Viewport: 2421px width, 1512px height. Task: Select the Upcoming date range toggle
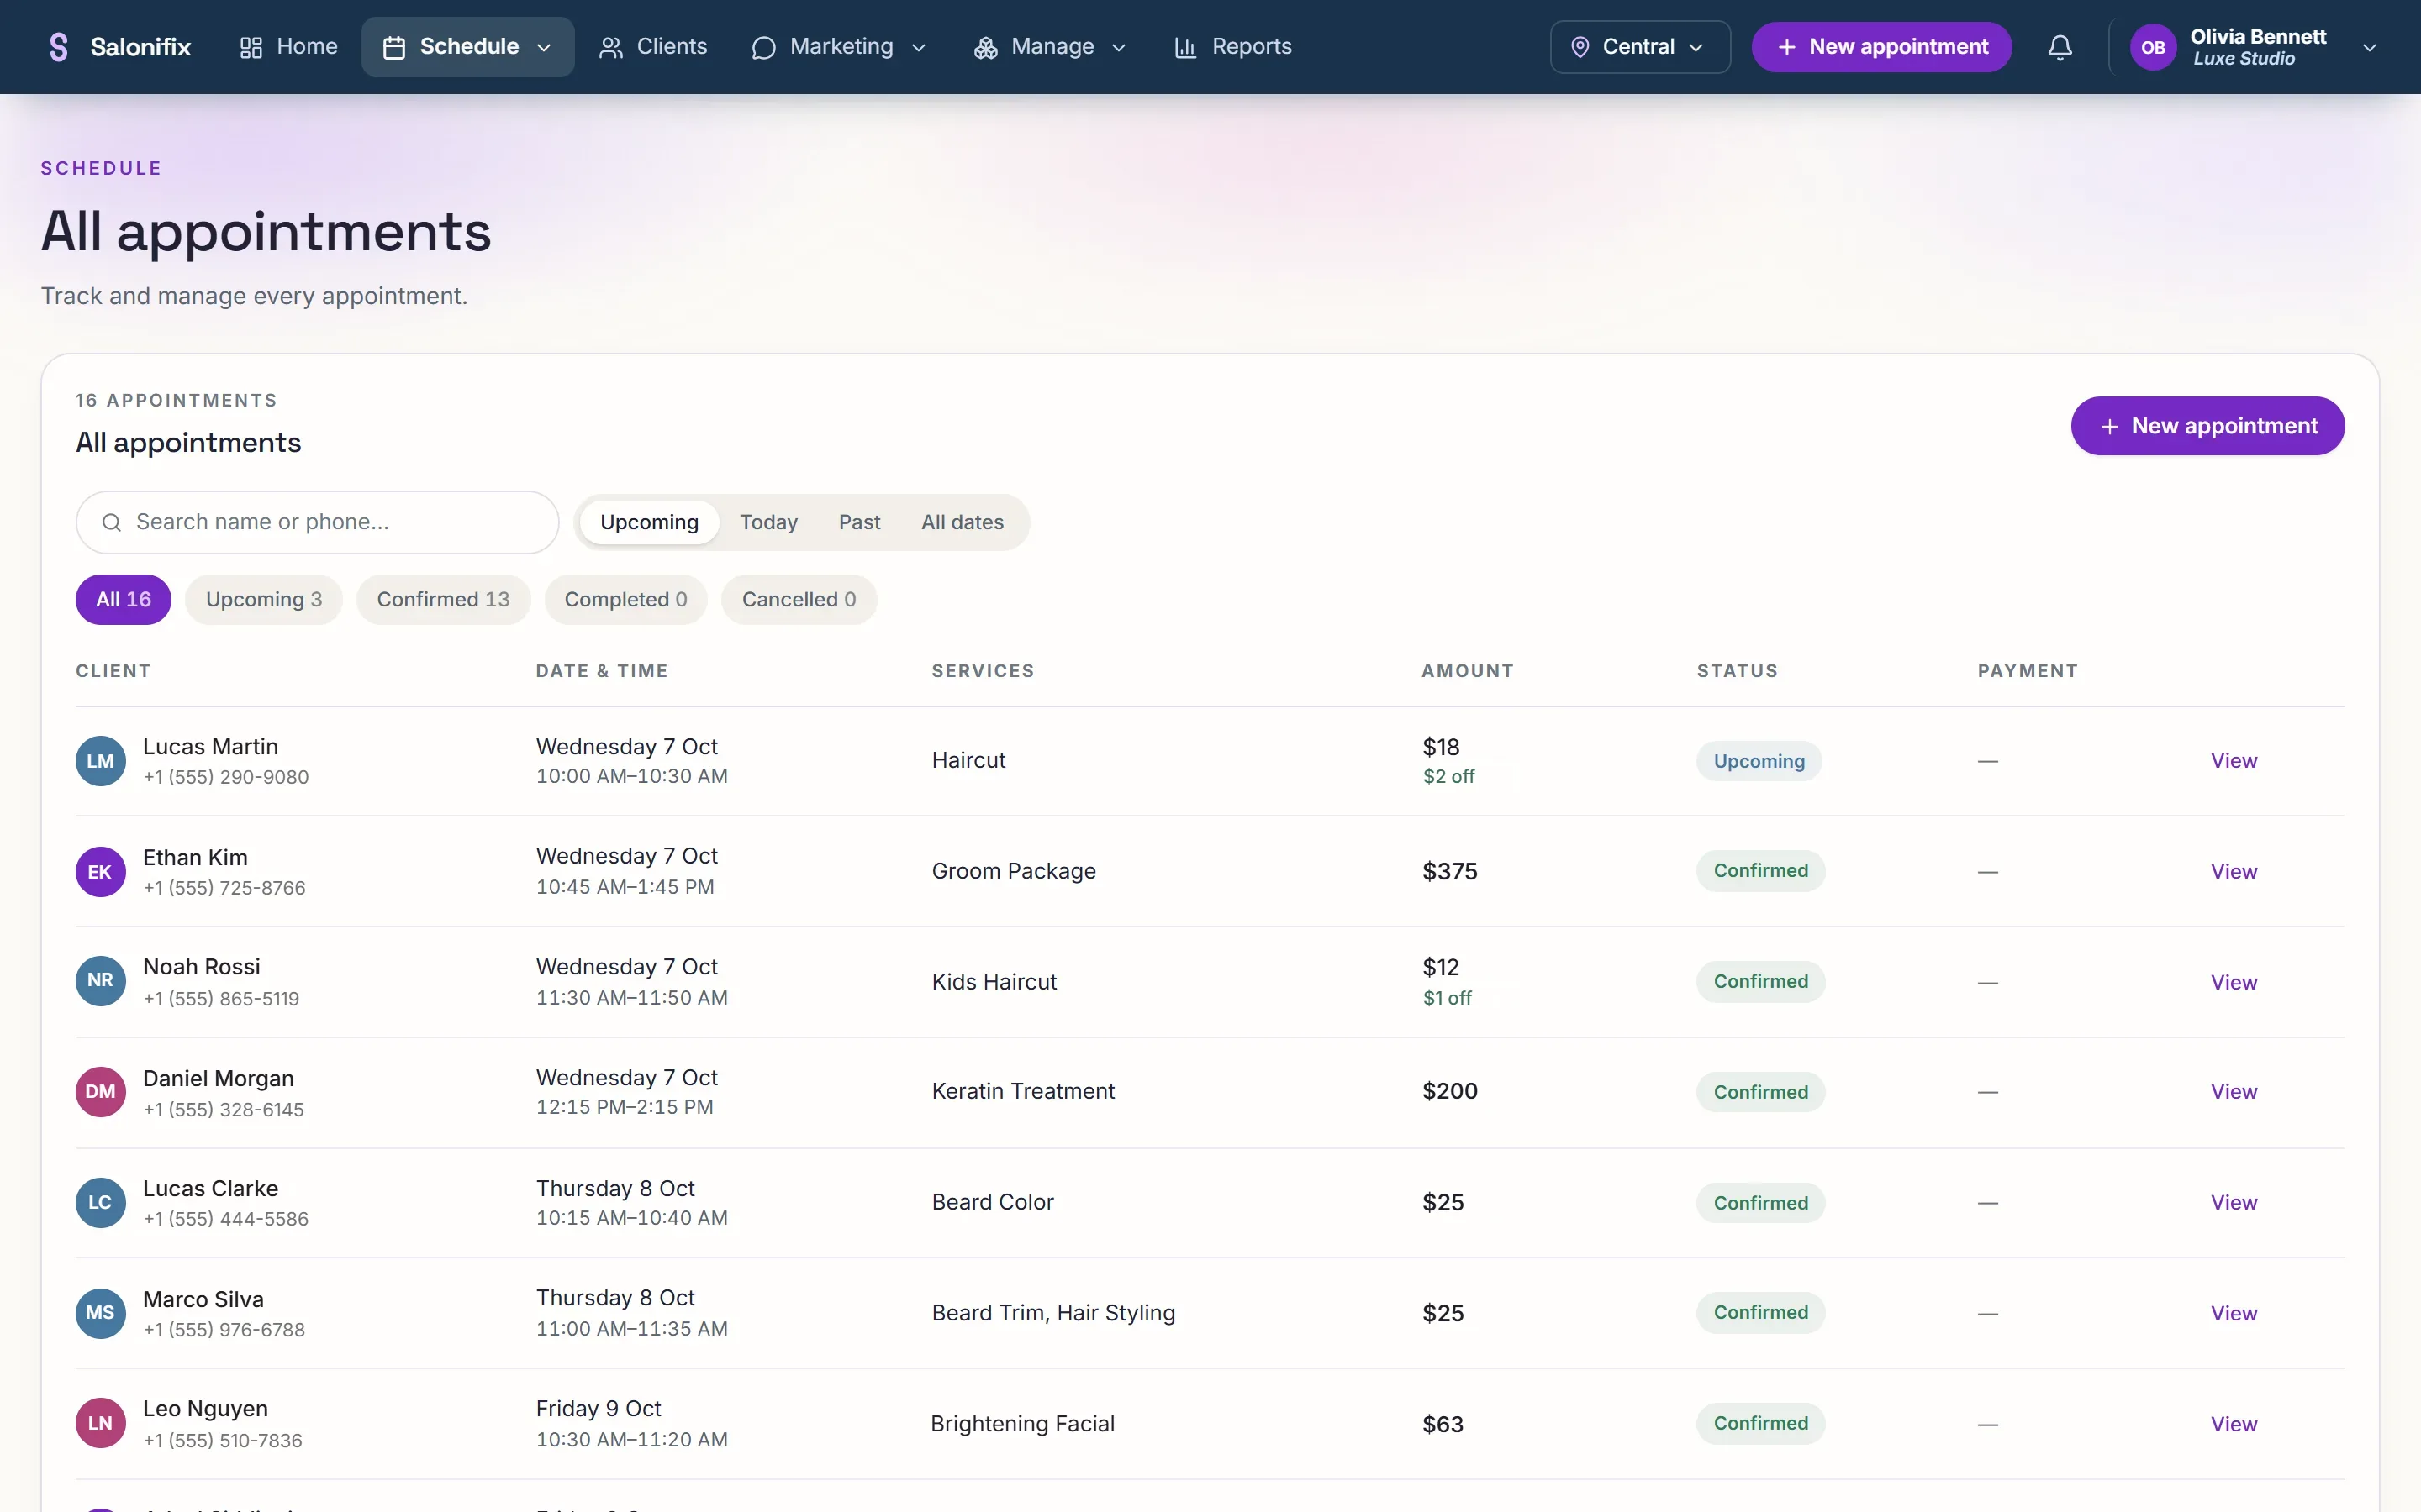click(x=649, y=522)
